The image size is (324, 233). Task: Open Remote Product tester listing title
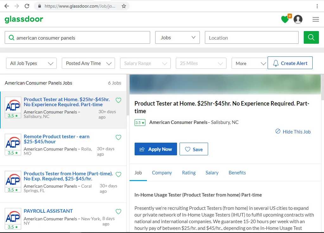(x=57, y=139)
